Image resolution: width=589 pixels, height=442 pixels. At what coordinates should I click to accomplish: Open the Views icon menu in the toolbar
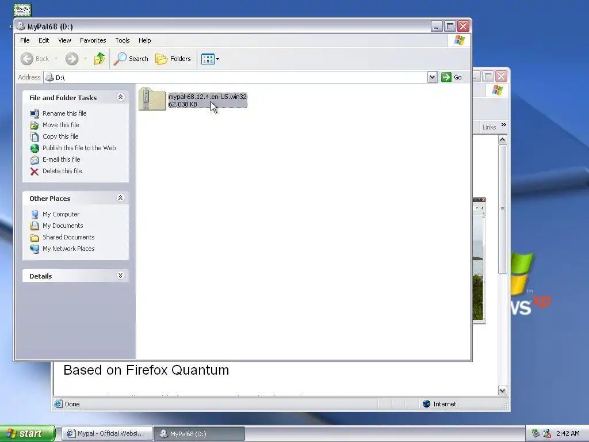click(210, 59)
